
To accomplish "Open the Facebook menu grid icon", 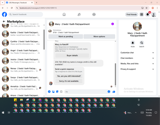I will tap(141, 14).
